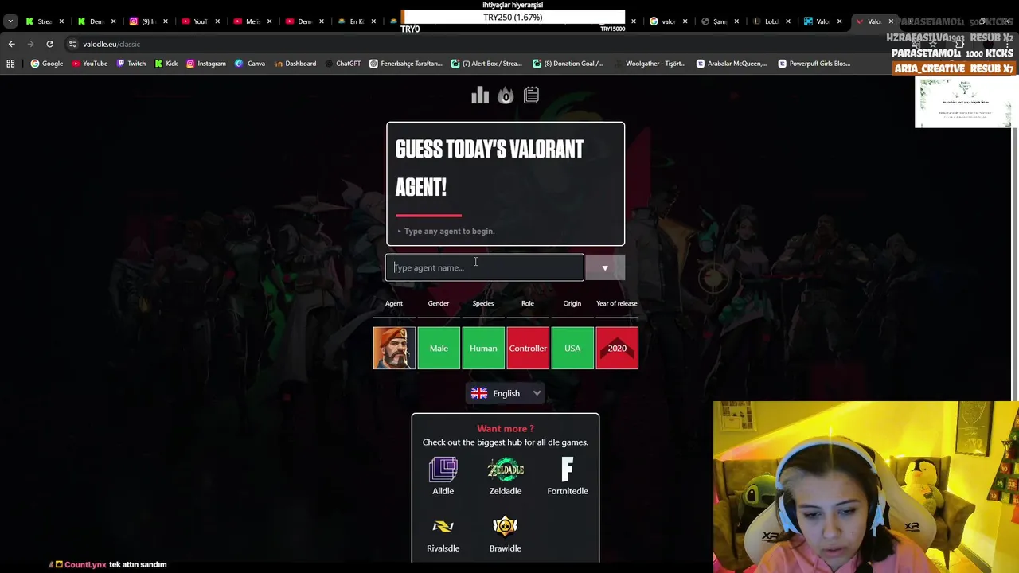
Task: Open the Rivalsdle game link
Action: pos(443,534)
